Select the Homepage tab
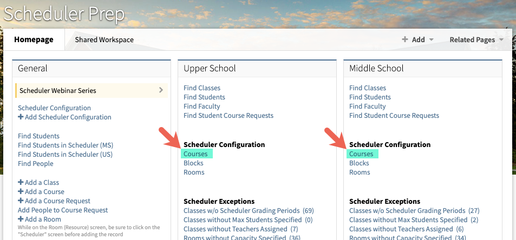516x240 pixels. tap(34, 39)
